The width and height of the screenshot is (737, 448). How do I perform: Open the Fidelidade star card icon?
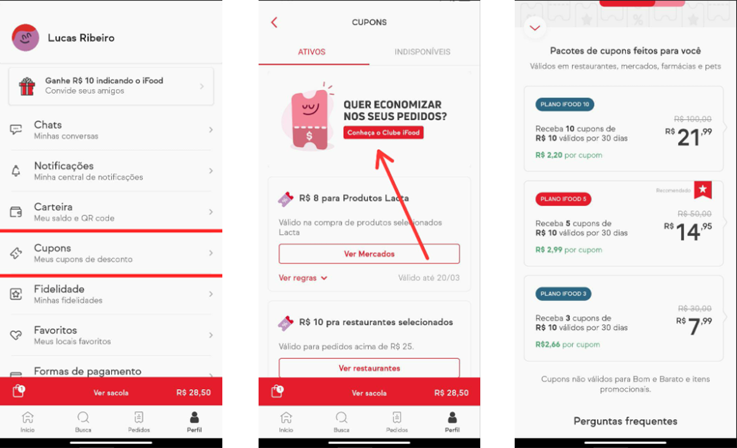coord(17,294)
